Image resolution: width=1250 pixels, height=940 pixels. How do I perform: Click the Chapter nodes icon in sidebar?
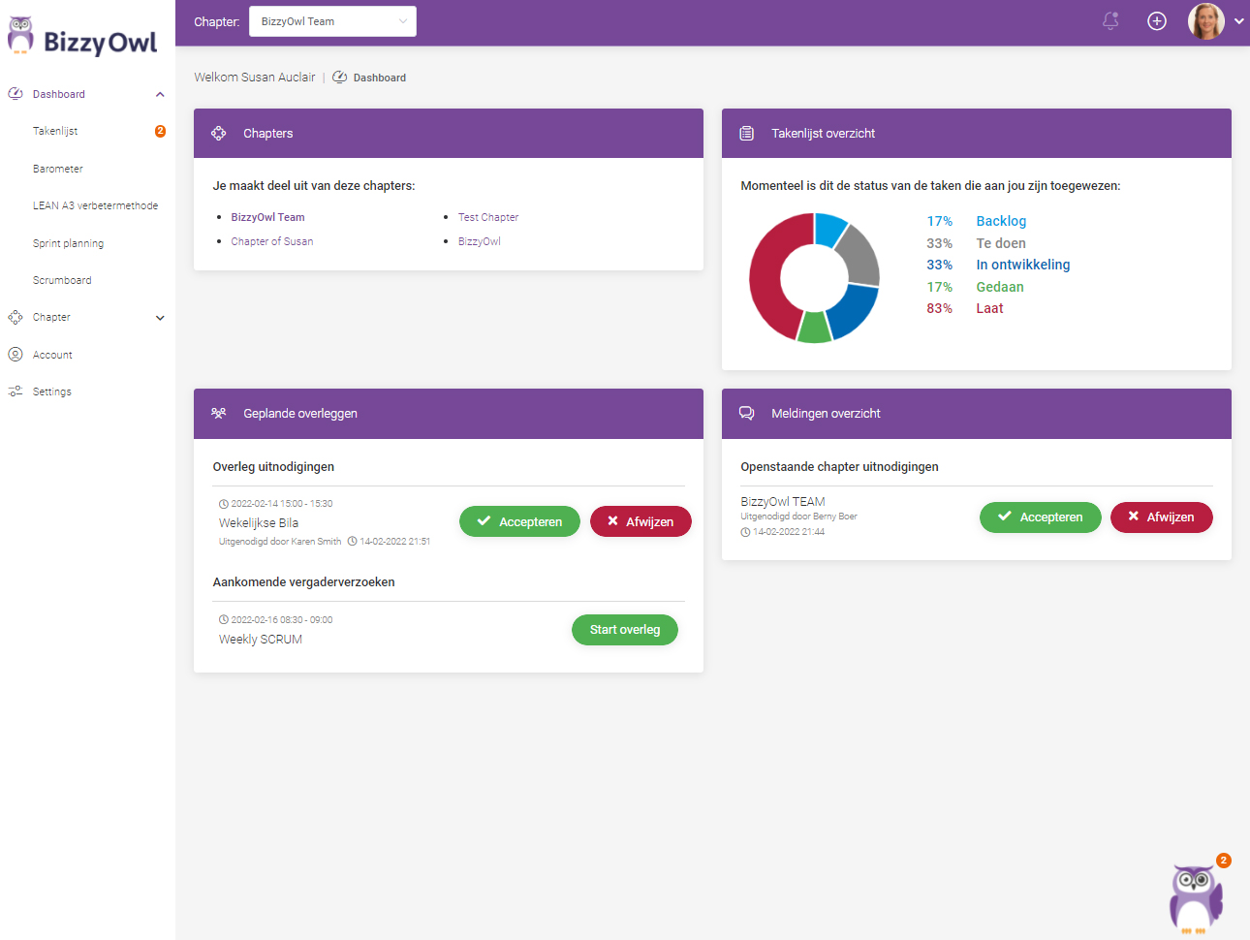(x=16, y=317)
